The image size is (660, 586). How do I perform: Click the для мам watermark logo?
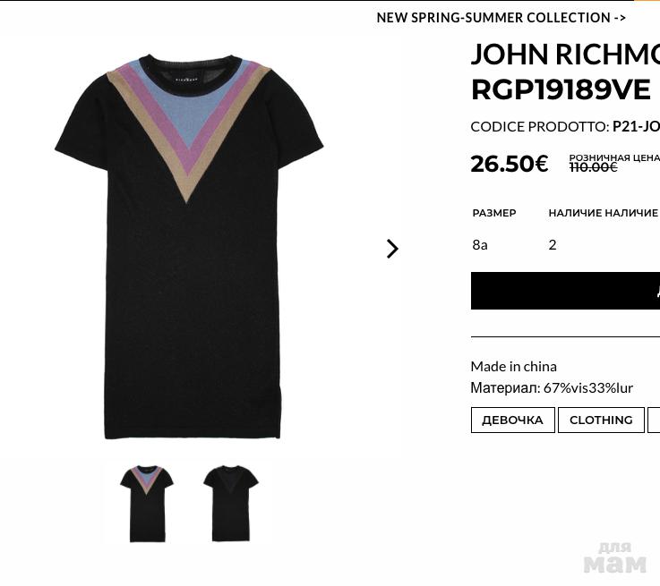click(x=615, y=558)
